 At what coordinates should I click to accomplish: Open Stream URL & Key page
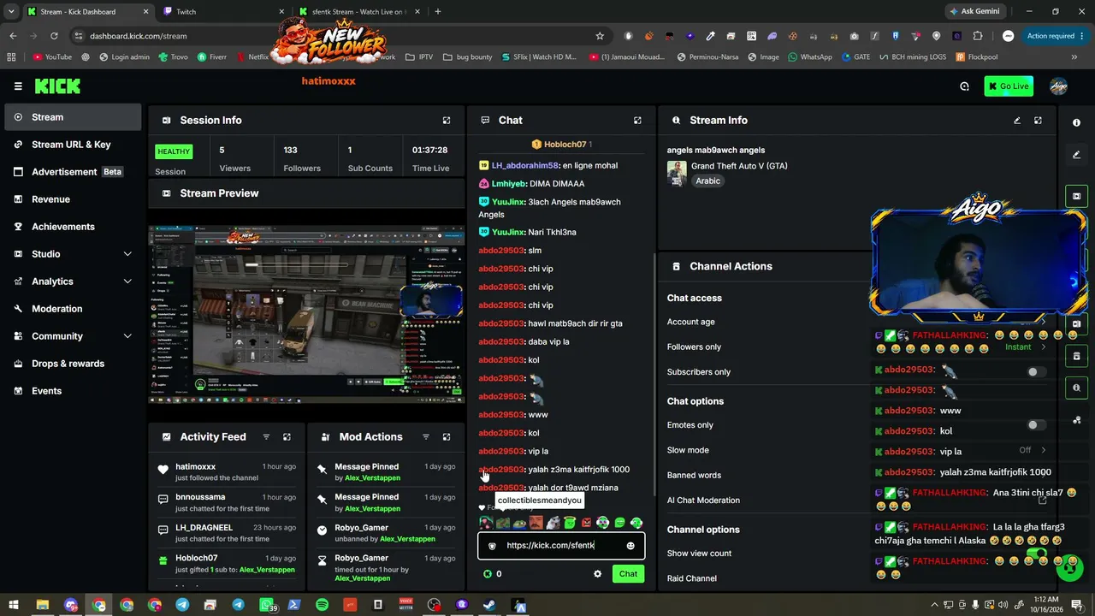[71, 145]
